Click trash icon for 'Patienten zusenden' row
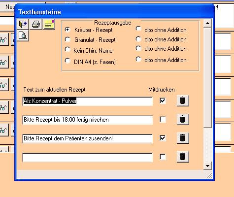Screen dimensions: 234x197 coord(183,138)
